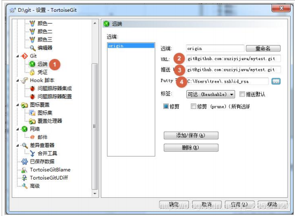Screen dimensions: 295x216
Task: Collapse the 网络 tree node
Action: pyautogui.click(x=18, y=129)
